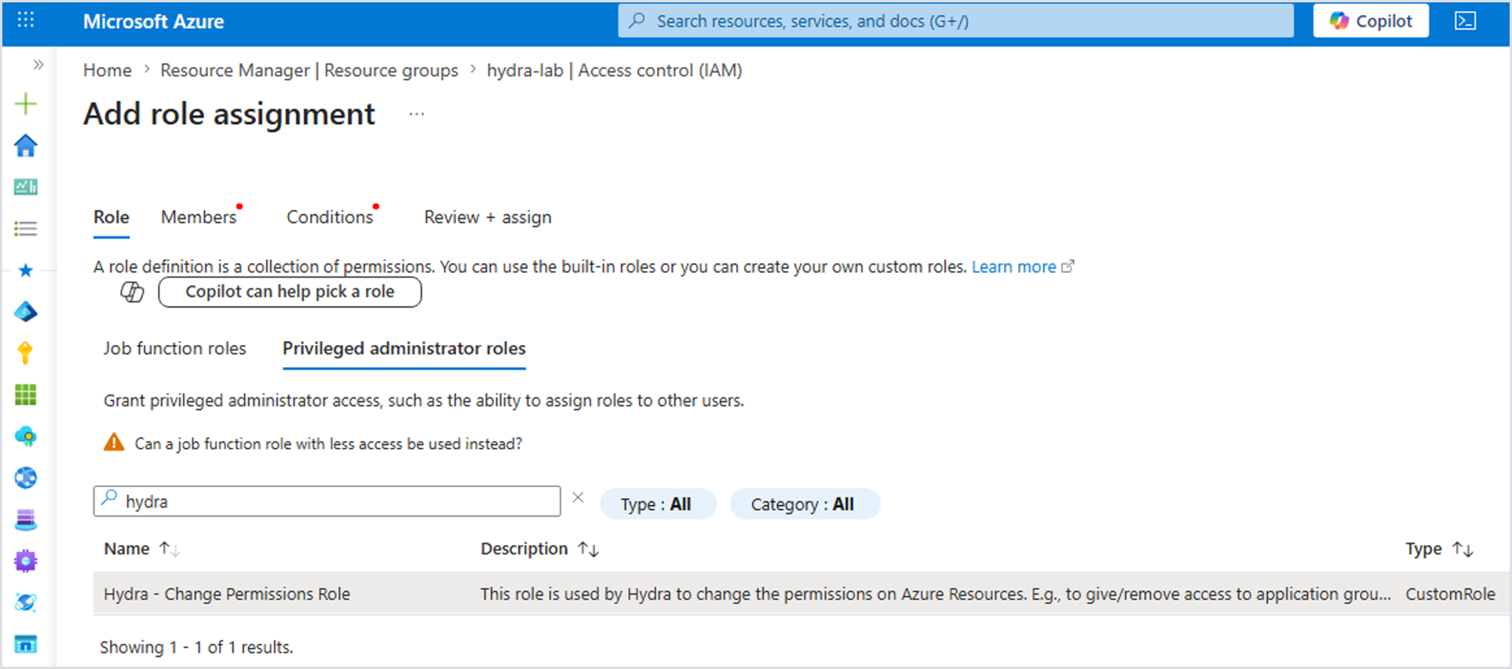The image size is (1512, 669).
Task: Click the job function role warning message
Action: point(328,444)
